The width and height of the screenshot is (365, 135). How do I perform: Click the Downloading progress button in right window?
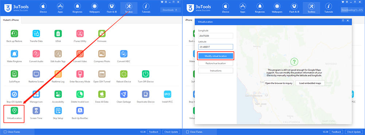(x=352, y=10)
